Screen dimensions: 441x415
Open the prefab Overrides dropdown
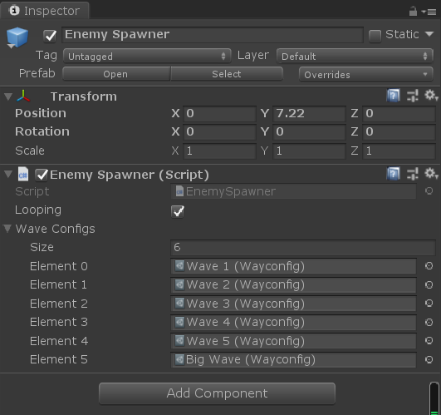click(366, 74)
